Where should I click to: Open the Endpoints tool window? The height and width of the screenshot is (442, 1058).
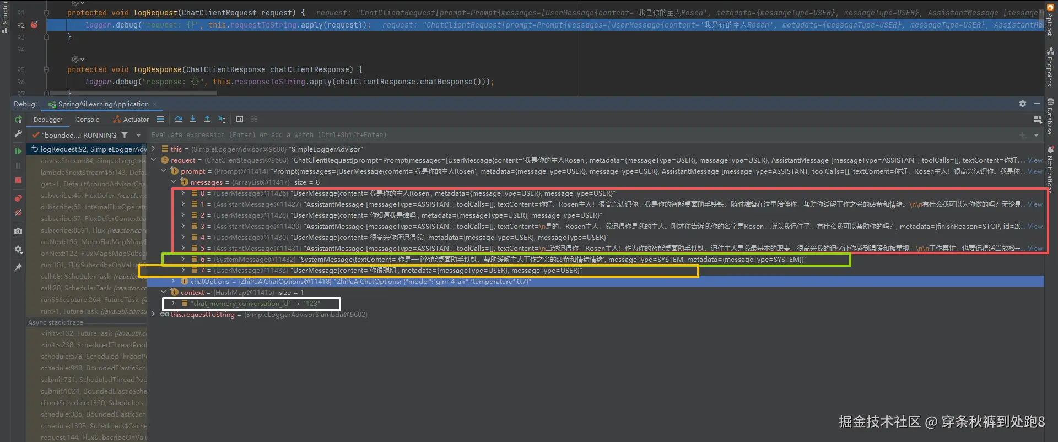point(1050,67)
